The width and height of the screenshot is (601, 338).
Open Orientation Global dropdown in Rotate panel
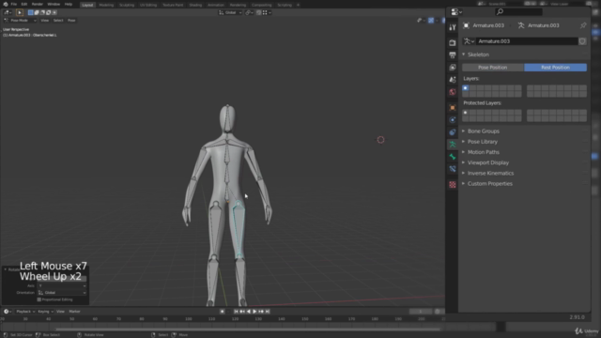coord(62,293)
